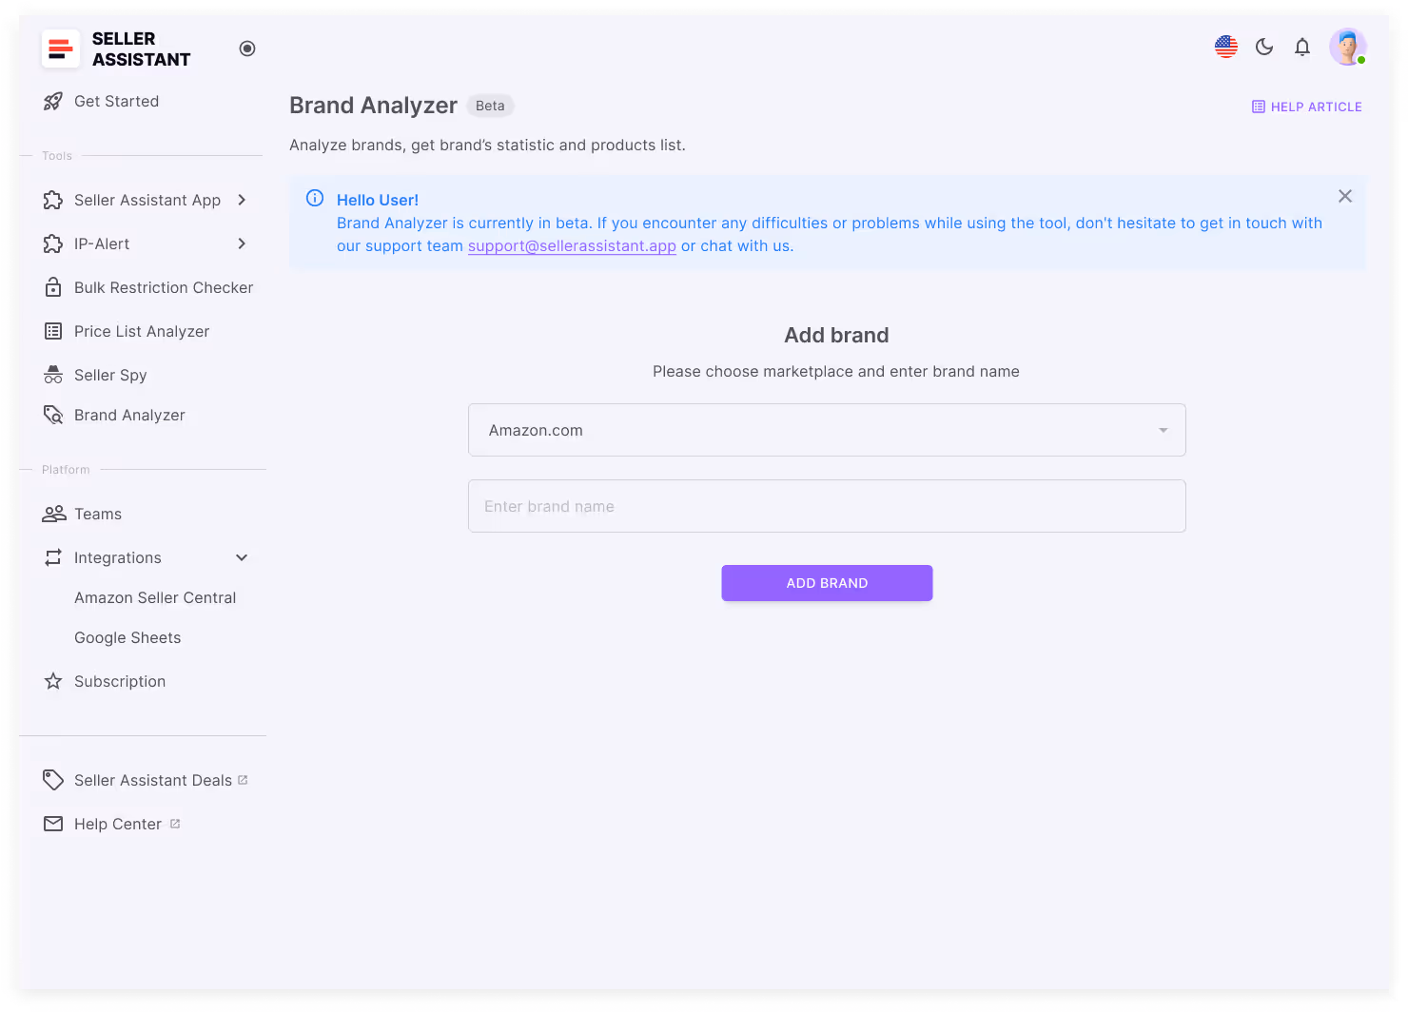The image size is (1408, 1012).
Task: Dismiss the Hello User beta notice
Action: [x=1344, y=196]
